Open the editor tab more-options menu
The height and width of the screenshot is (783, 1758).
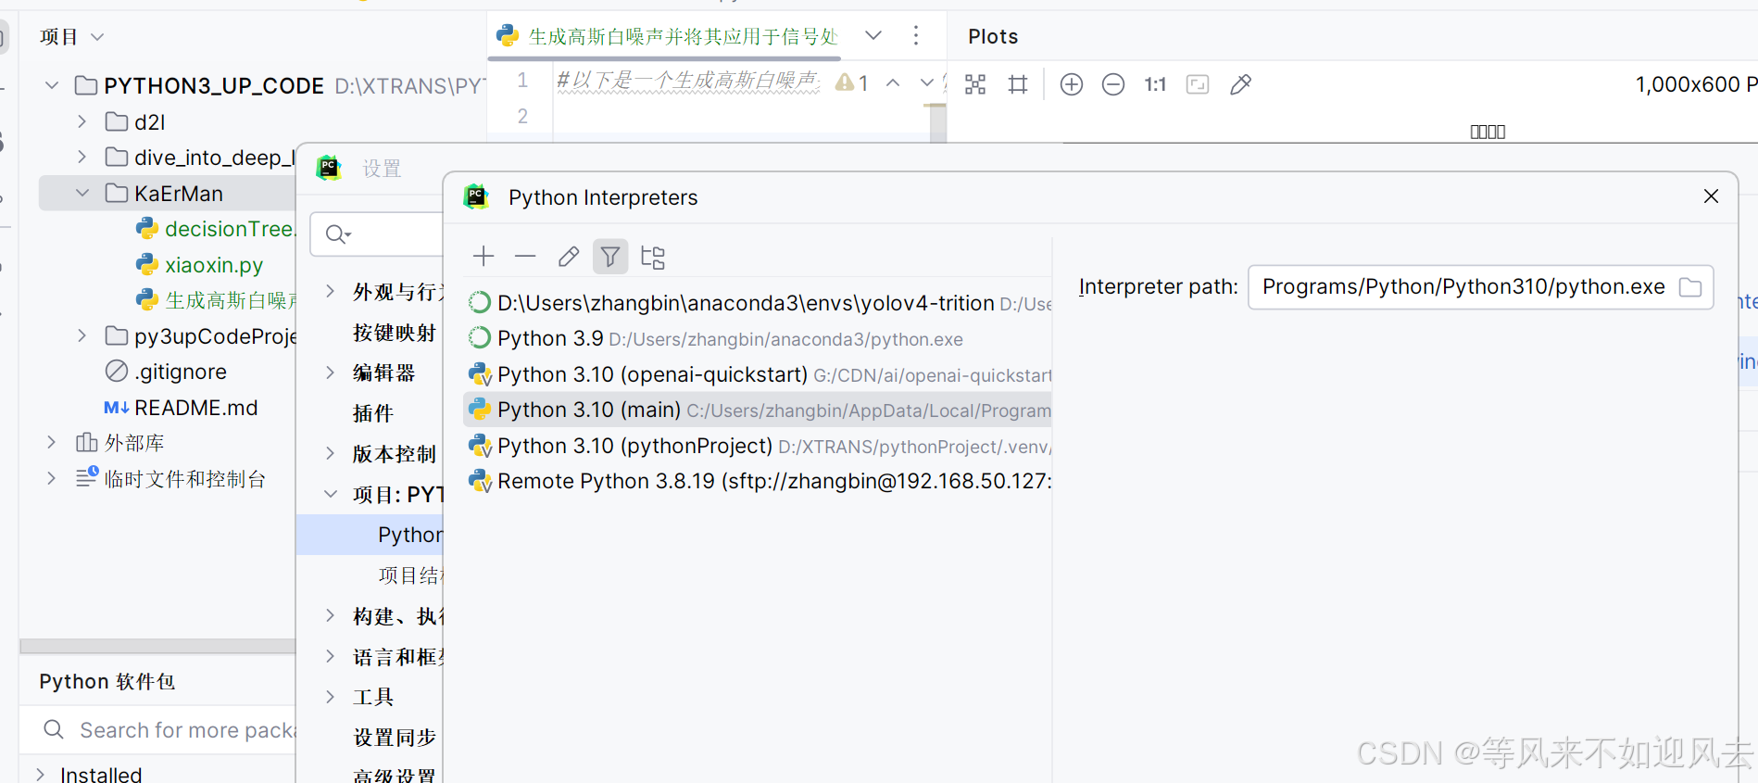(916, 36)
